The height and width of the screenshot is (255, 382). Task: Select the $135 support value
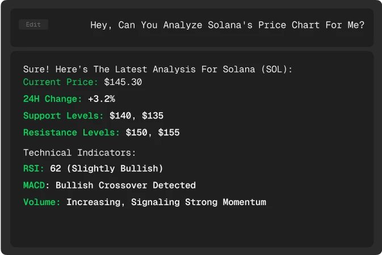pyautogui.click(x=153, y=116)
